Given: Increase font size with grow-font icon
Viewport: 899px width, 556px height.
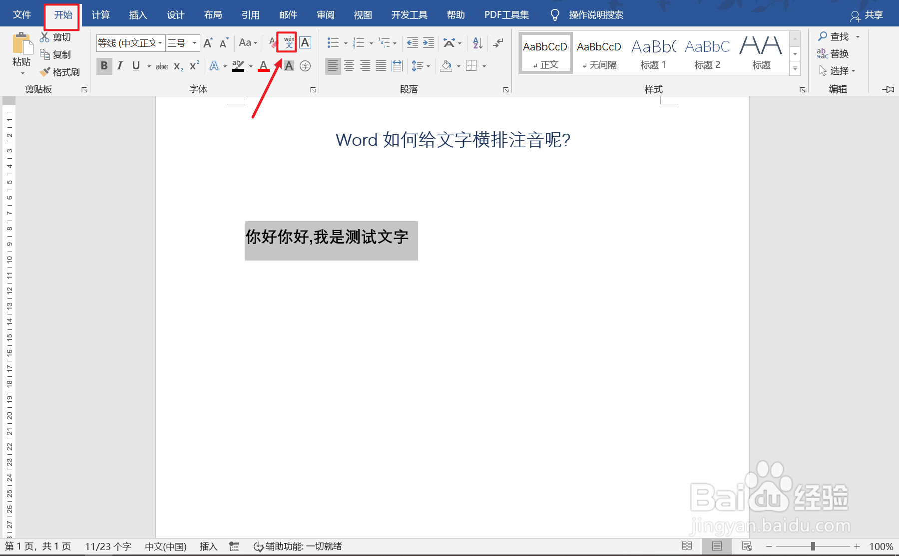Looking at the screenshot, I should pyautogui.click(x=208, y=43).
